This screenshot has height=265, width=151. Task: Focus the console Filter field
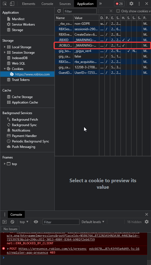pyautogui.click(x=61, y=222)
